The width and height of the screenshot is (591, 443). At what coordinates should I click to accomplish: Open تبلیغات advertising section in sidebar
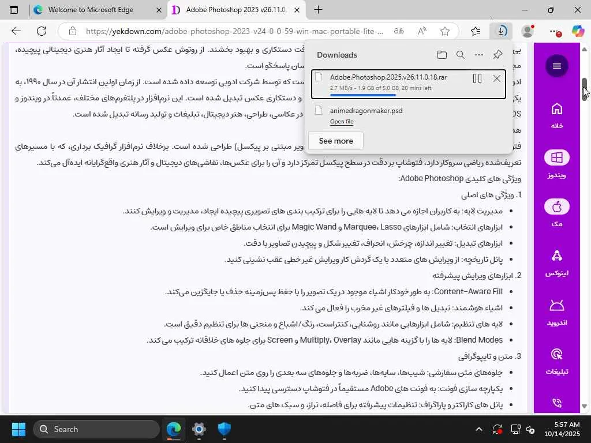tap(557, 362)
